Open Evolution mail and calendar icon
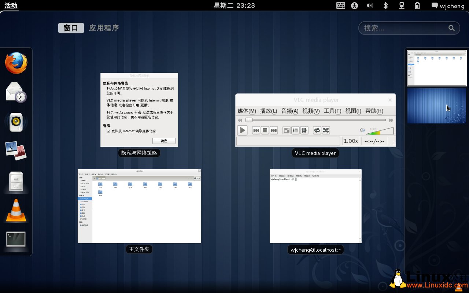Viewport: 469px width, 293px height. point(16,92)
